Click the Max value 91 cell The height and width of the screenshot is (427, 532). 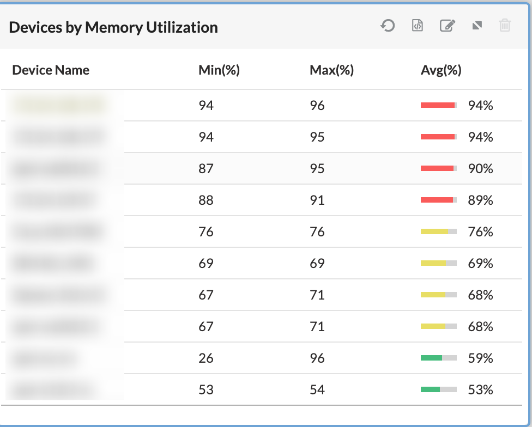[317, 200]
